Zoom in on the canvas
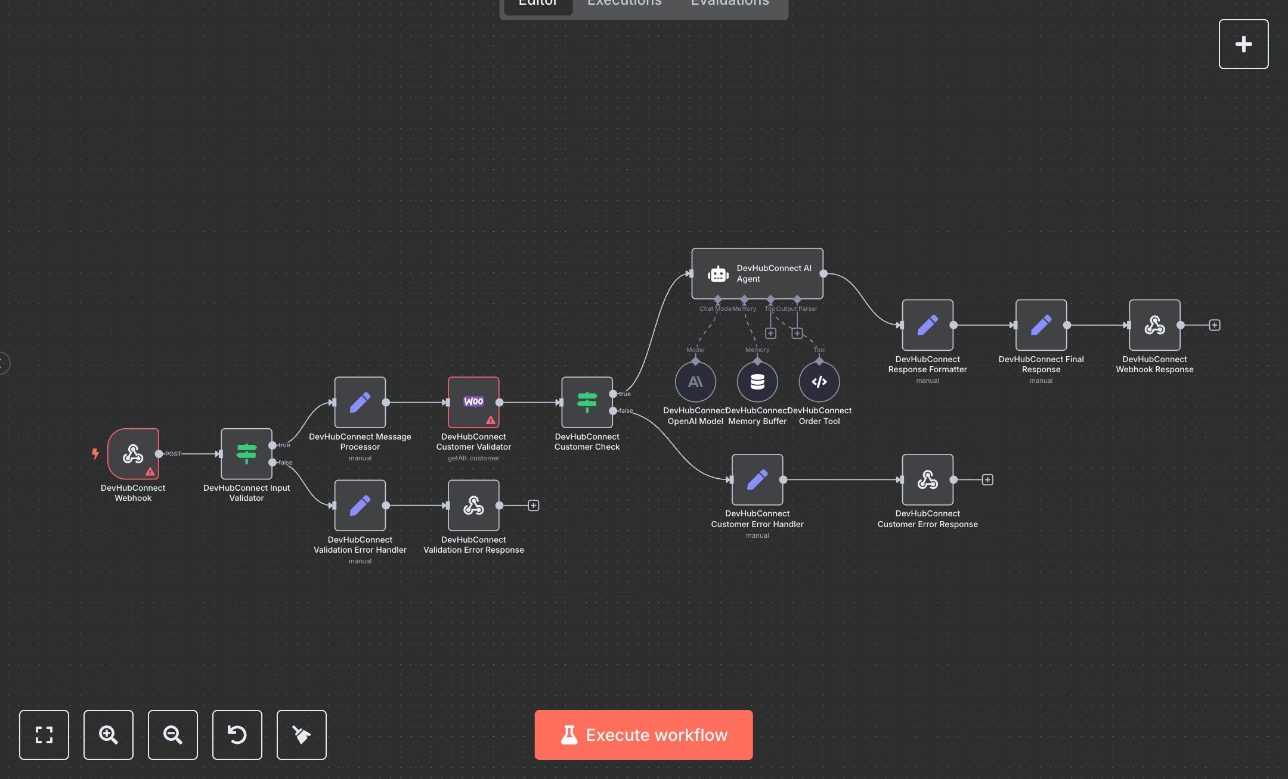 109,735
